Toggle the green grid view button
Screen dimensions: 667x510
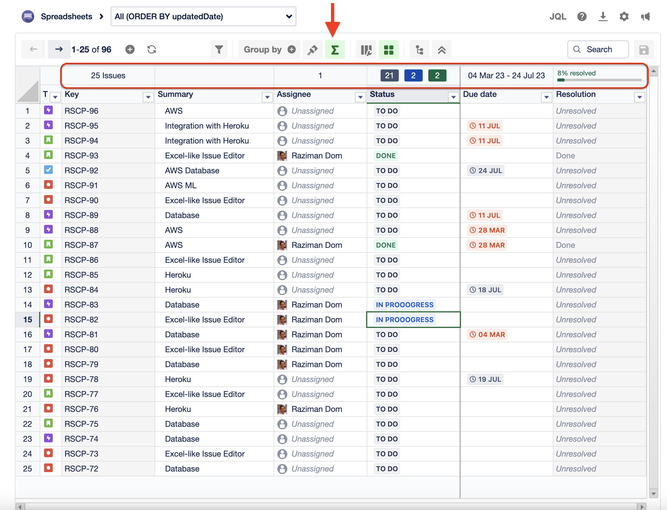click(388, 50)
